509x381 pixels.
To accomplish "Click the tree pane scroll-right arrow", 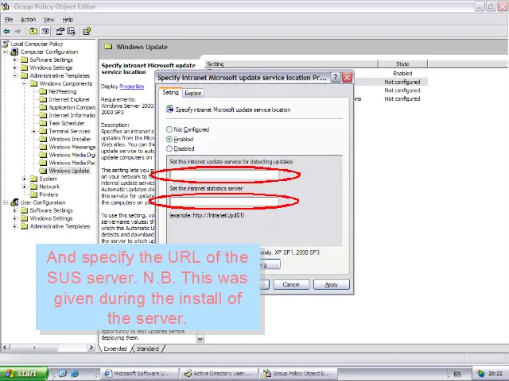I will tap(91, 348).
